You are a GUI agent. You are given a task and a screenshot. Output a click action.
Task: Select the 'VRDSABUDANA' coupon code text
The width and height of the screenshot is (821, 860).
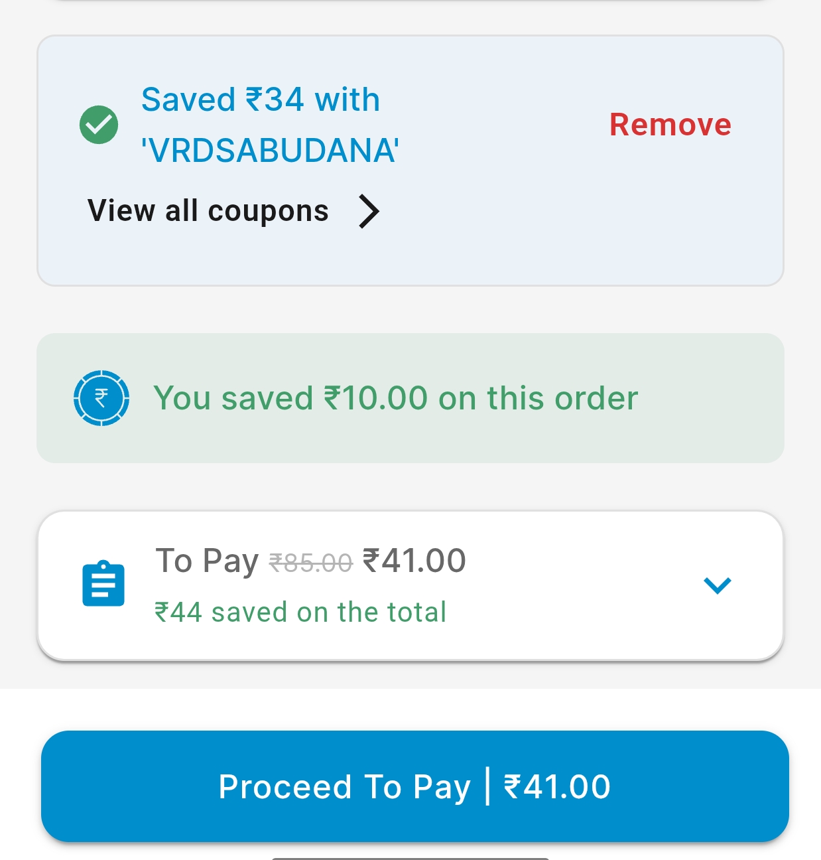pos(270,151)
